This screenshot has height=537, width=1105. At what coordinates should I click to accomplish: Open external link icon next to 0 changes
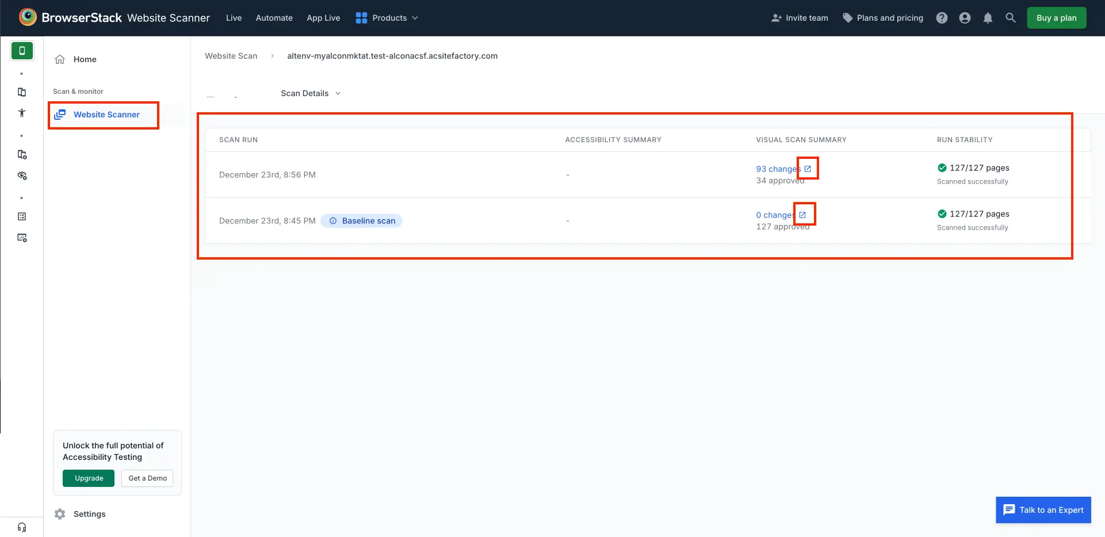pyautogui.click(x=802, y=215)
